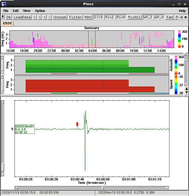The width and height of the screenshot is (189, 196).
Task: Click status text '2020Nov19 03:50:35.0'
Action: tap(115, 193)
